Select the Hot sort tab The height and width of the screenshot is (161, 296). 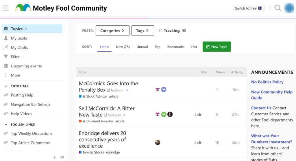pos(194,47)
